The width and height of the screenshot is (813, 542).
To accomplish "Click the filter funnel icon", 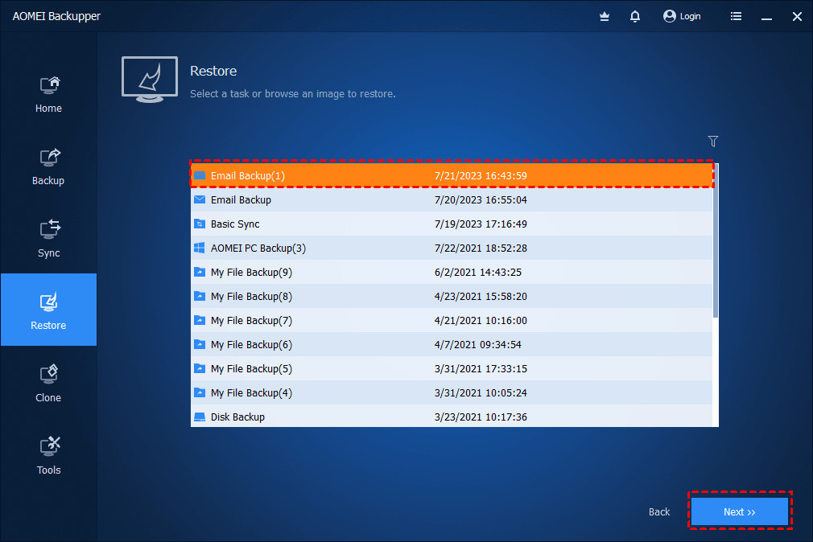I will pyautogui.click(x=713, y=141).
